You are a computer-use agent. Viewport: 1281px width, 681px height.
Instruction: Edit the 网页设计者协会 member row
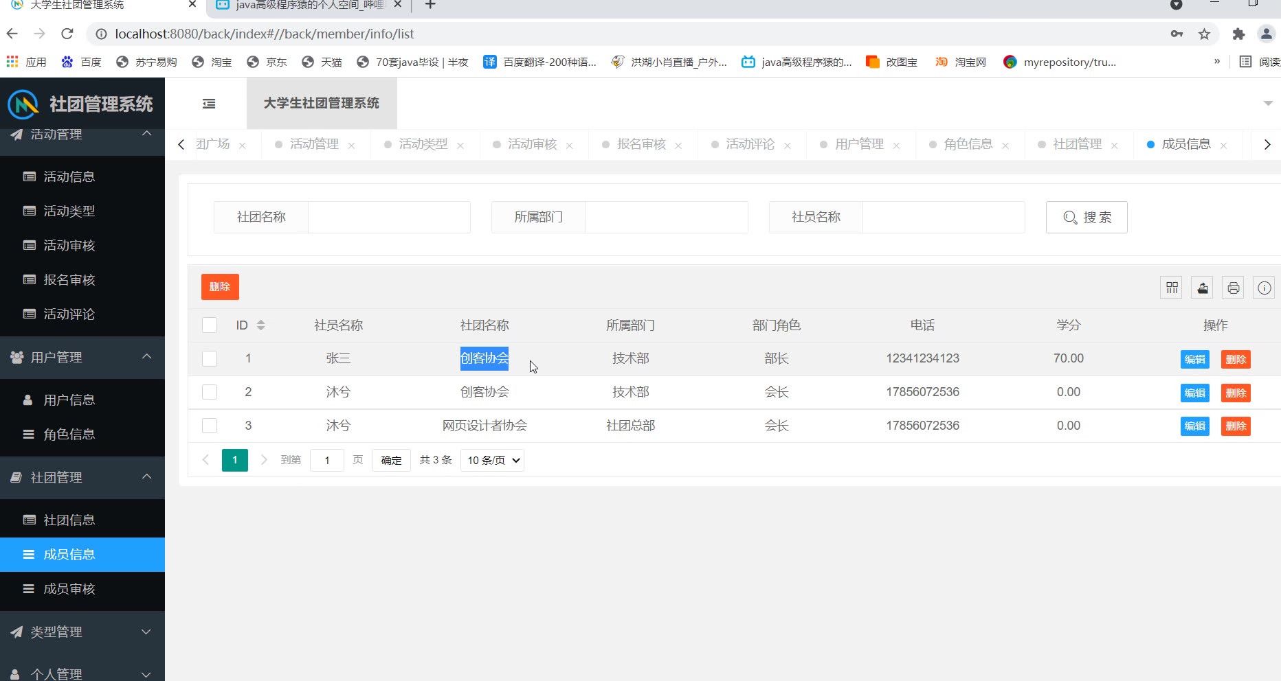click(1195, 426)
